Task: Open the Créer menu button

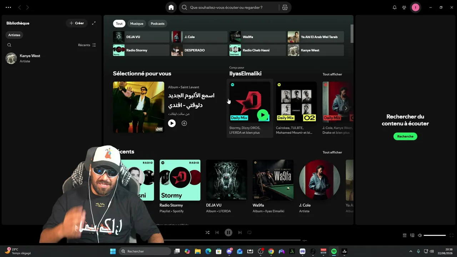Action: 77,23
